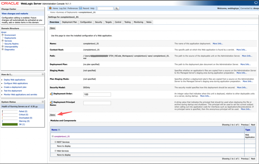Screen dimensions: 259x164
Task: Open More Info for Staging Mode
Action: coord(242,73)
